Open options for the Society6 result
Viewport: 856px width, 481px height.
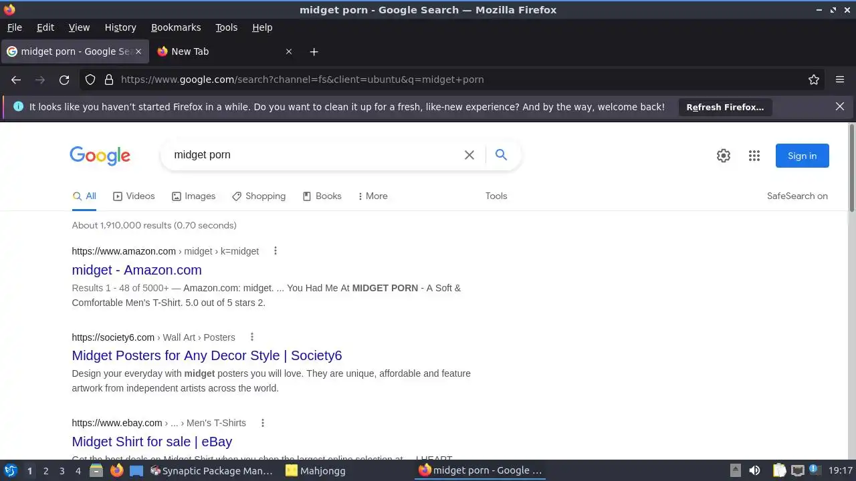pos(251,337)
